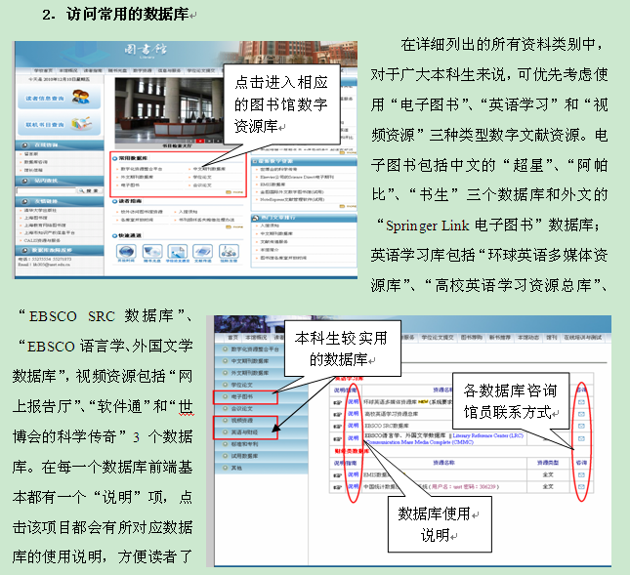630x575 pixels.
Task: Click the 热门文章排行 header icon
Action: pyautogui.click(x=255, y=218)
